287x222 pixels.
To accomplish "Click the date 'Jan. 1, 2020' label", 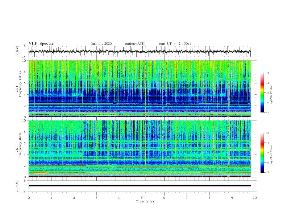I will click(101, 44).
